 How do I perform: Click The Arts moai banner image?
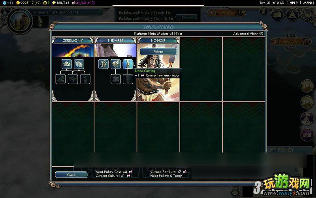[x=115, y=50]
